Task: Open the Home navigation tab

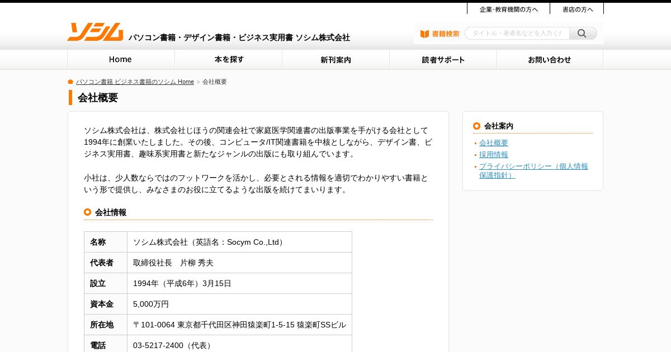Action: pos(121,60)
